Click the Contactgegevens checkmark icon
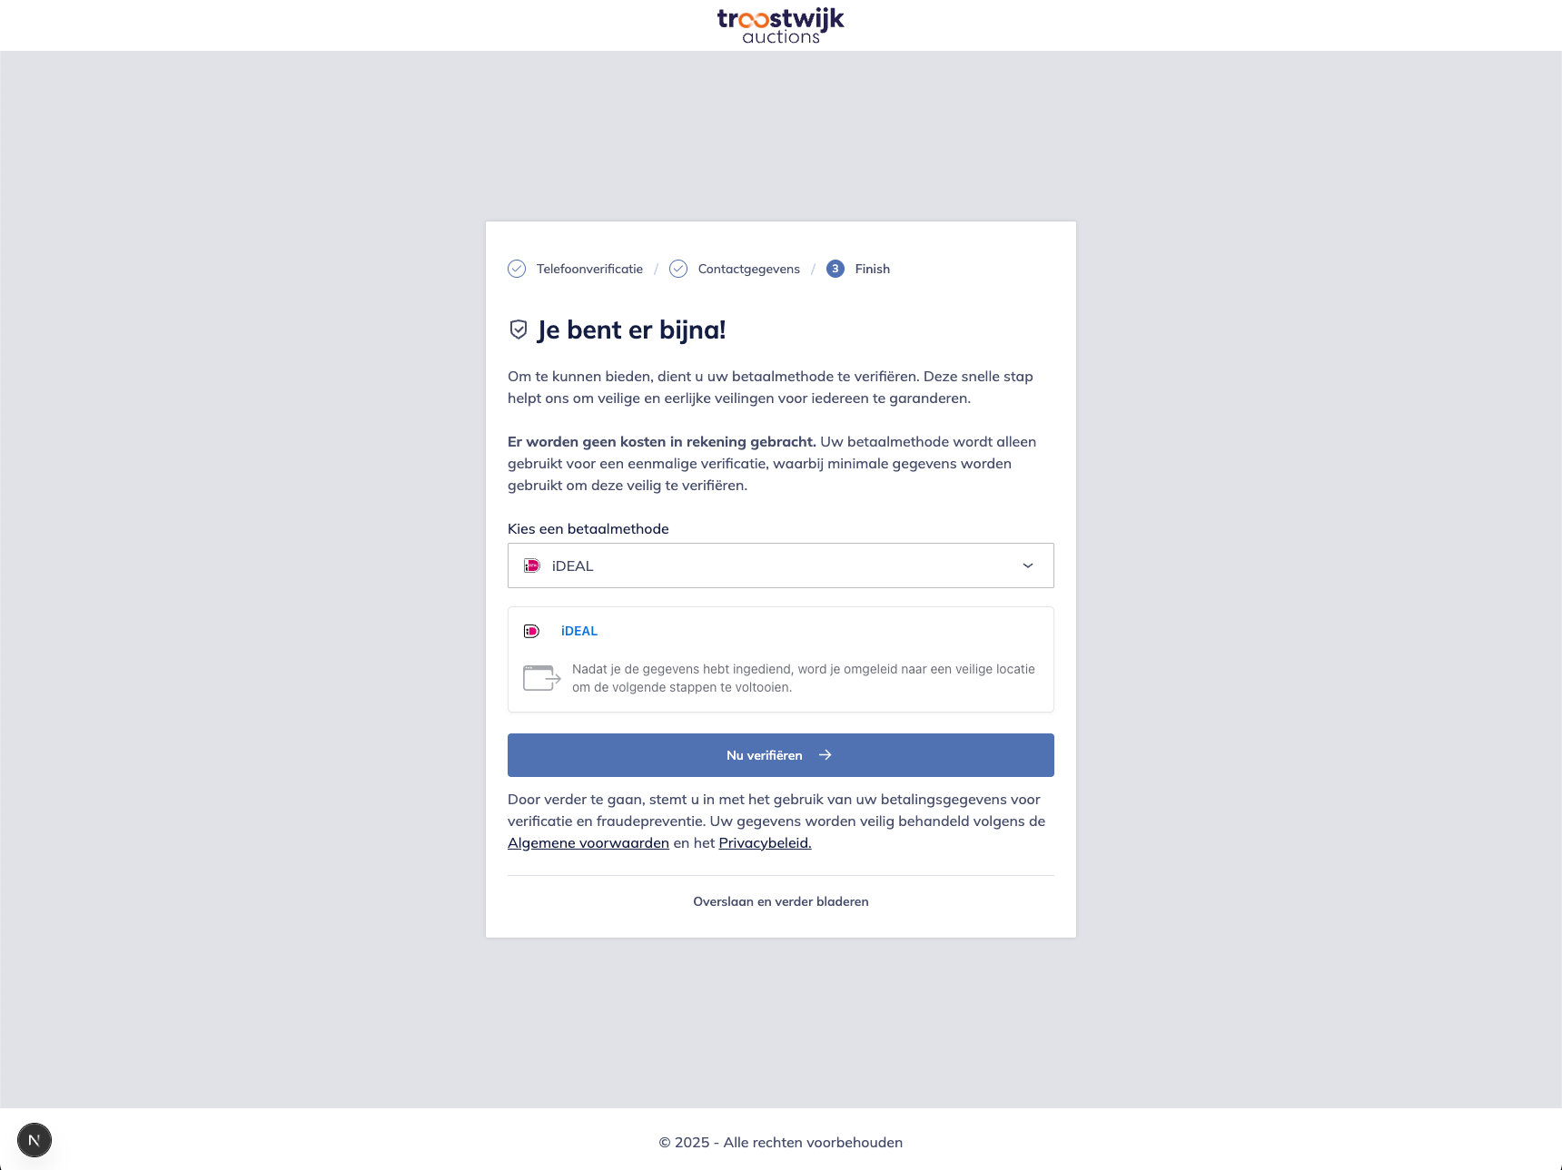The width and height of the screenshot is (1562, 1170). coord(678,269)
